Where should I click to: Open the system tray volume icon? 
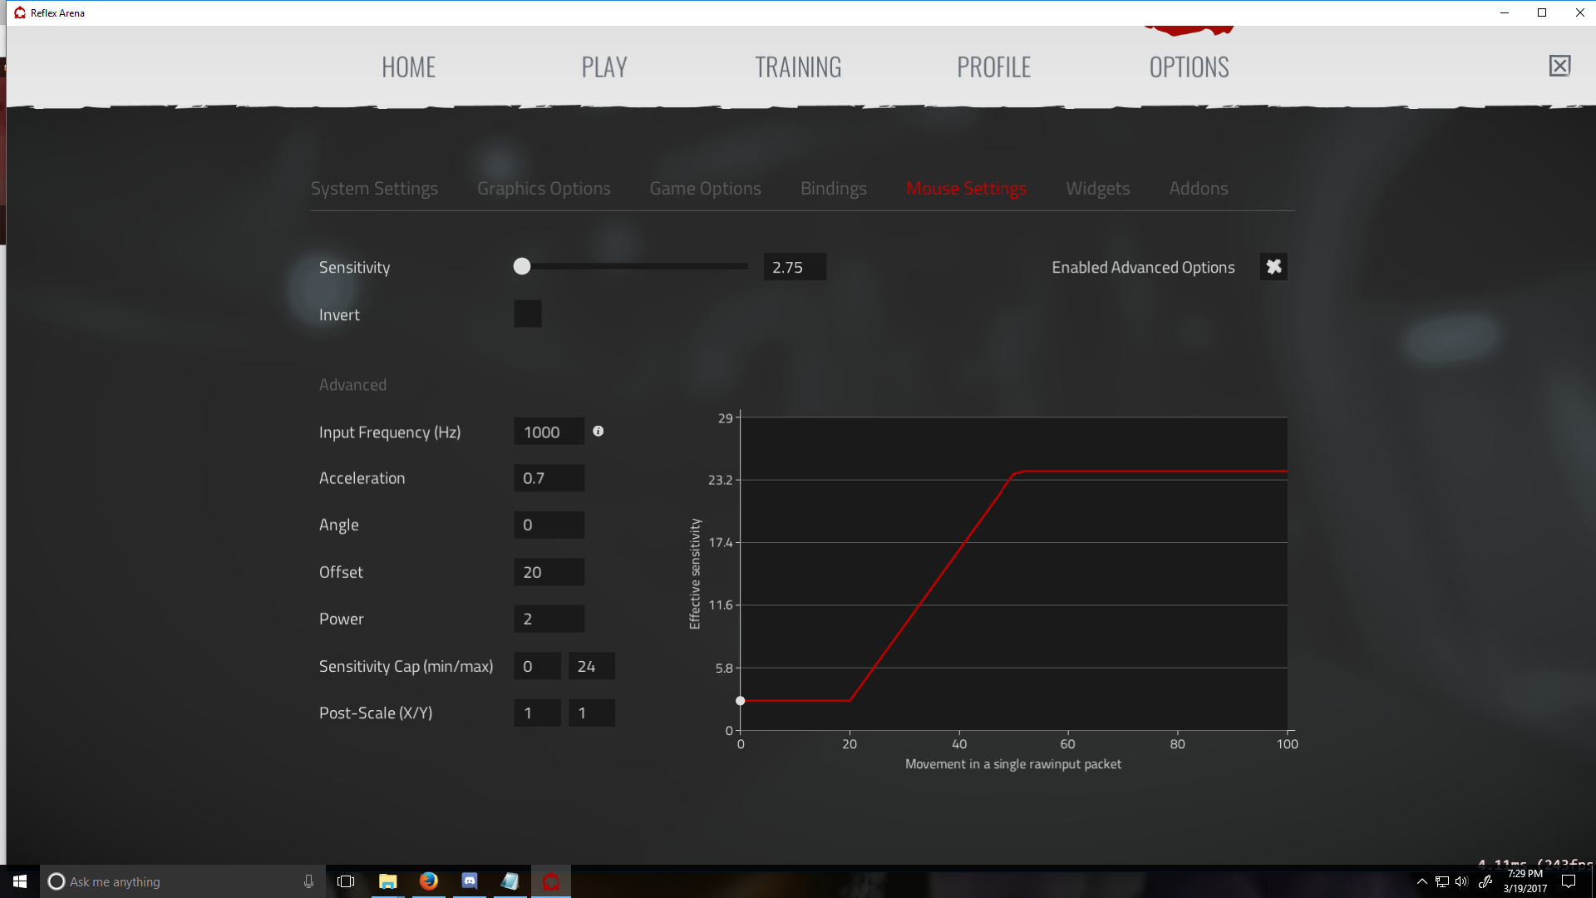coord(1462,881)
